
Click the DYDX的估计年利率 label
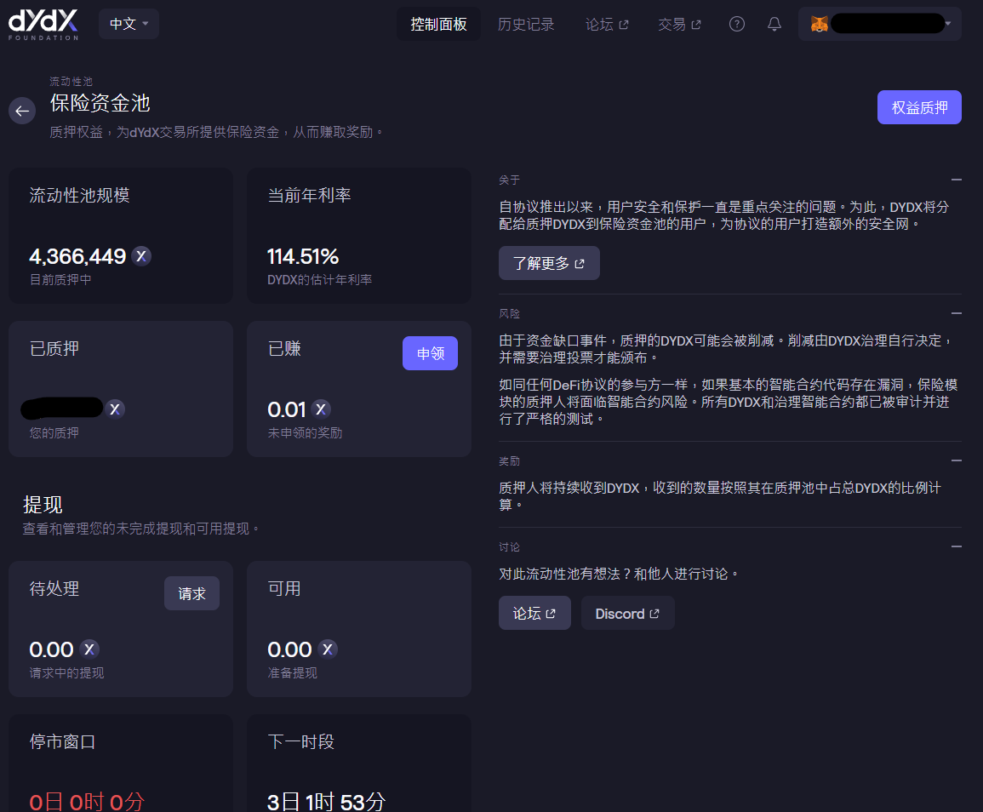[x=320, y=280]
